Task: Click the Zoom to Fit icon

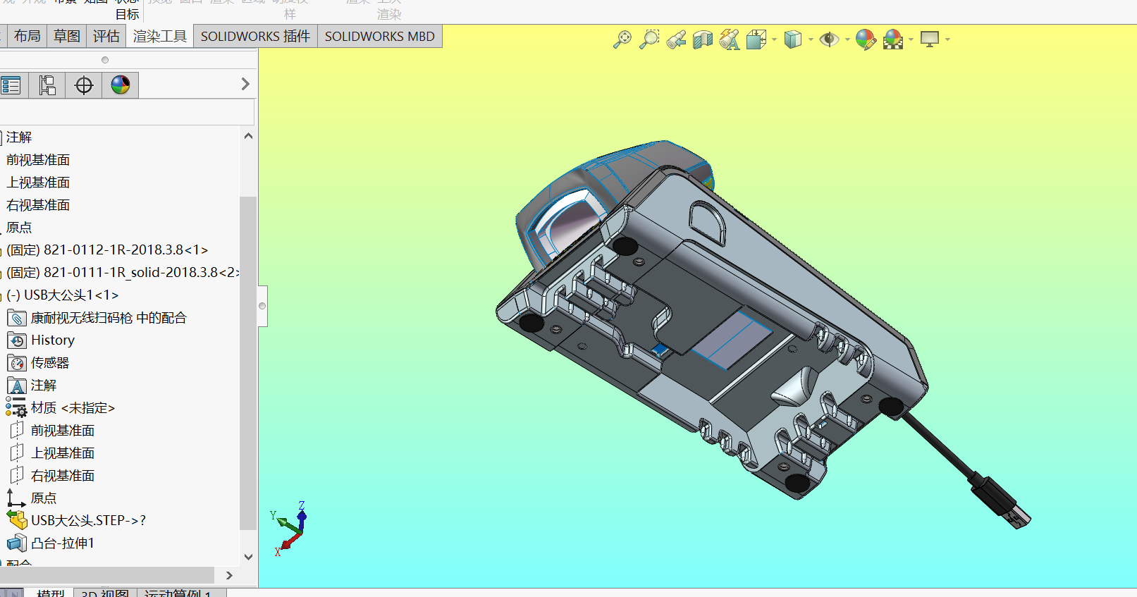Action: coord(622,39)
